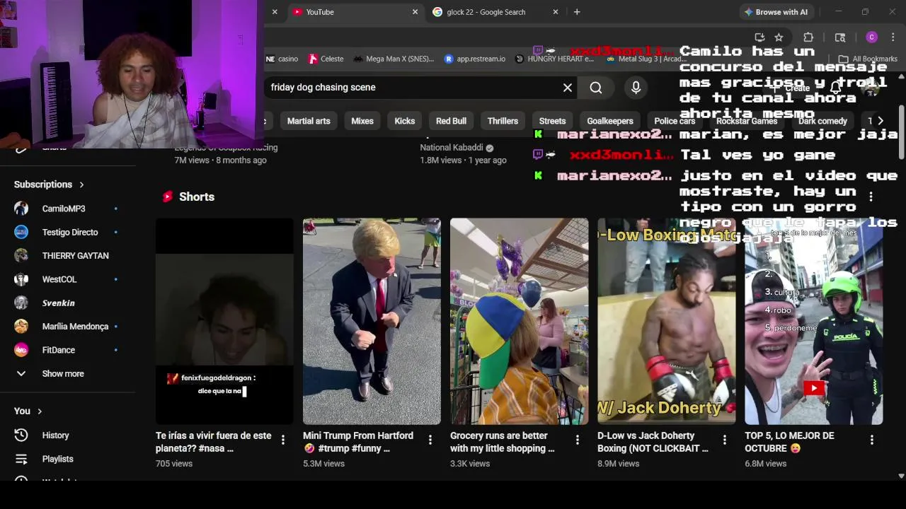Open Svenkin channel avatar
The height and width of the screenshot is (509, 906).
tap(21, 303)
